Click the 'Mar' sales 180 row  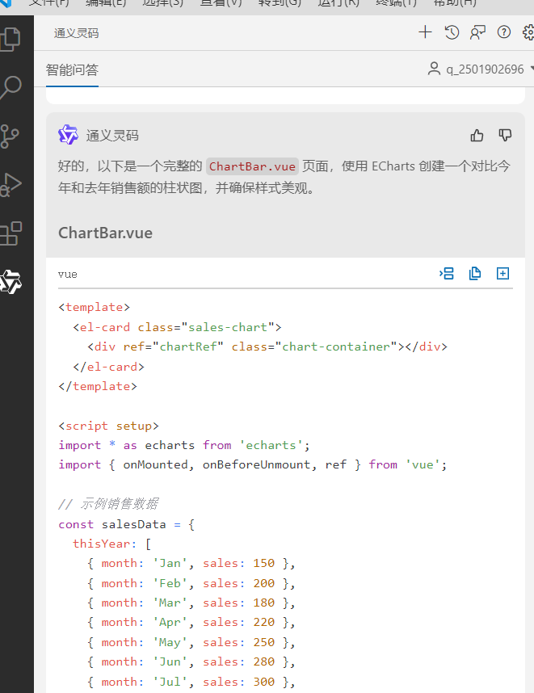(x=191, y=603)
